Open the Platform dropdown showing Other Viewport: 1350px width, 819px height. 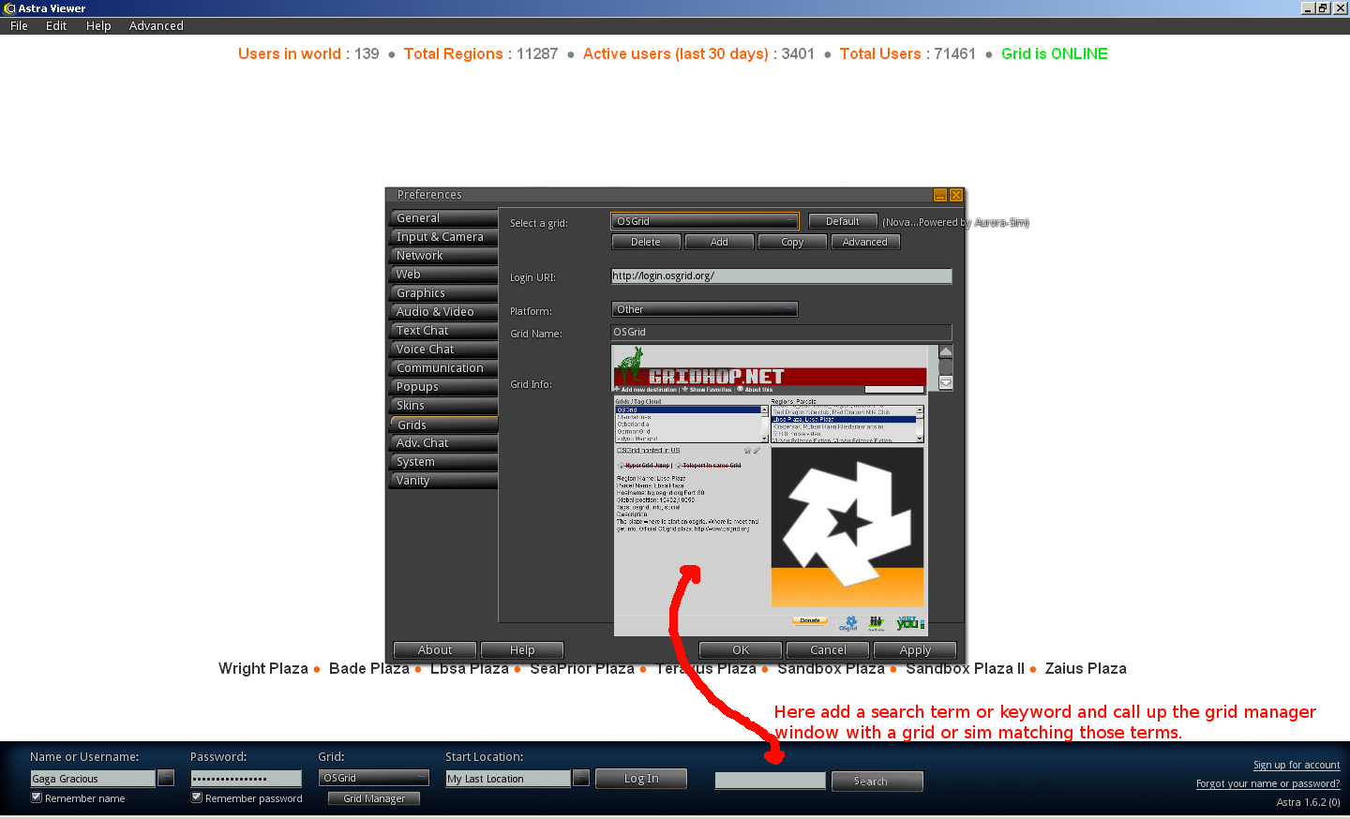(x=705, y=309)
